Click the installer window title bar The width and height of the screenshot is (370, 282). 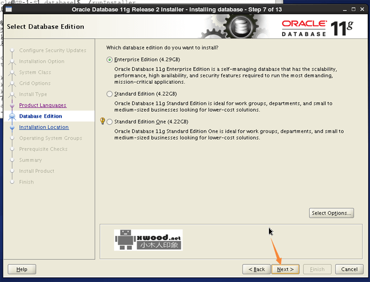pos(177,10)
